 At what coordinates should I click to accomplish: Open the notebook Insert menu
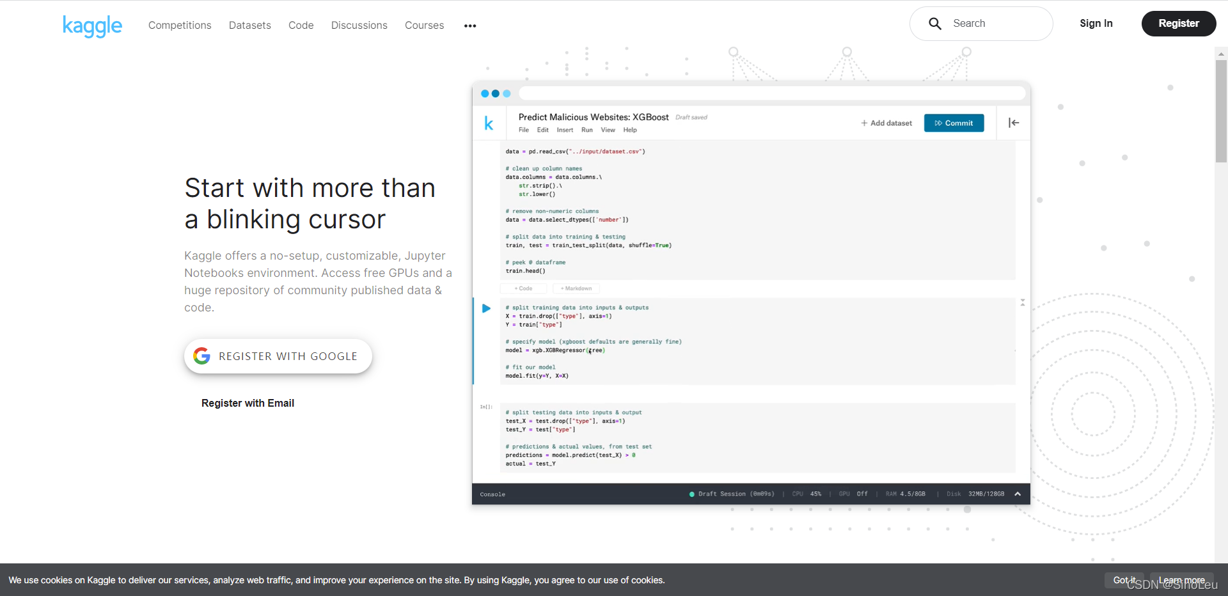pos(565,130)
